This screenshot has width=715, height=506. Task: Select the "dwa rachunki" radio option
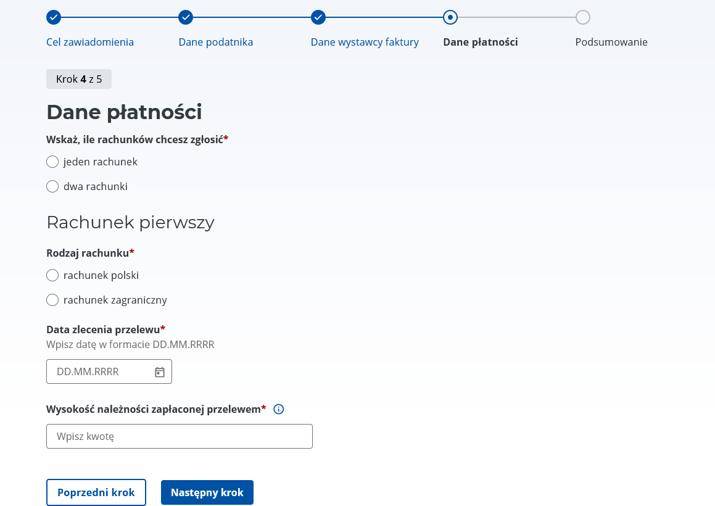[x=52, y=186]
